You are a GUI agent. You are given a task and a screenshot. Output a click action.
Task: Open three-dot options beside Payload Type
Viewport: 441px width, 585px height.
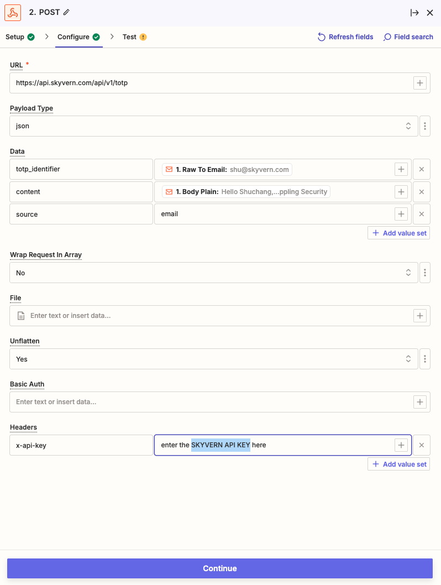click(x=424, y=126)
